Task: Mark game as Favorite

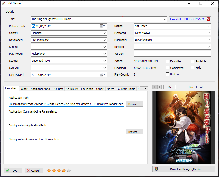Action: pos(167,61)
